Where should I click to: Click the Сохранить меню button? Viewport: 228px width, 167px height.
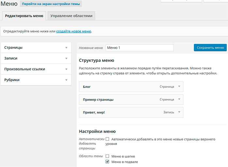tap(210, 48)
